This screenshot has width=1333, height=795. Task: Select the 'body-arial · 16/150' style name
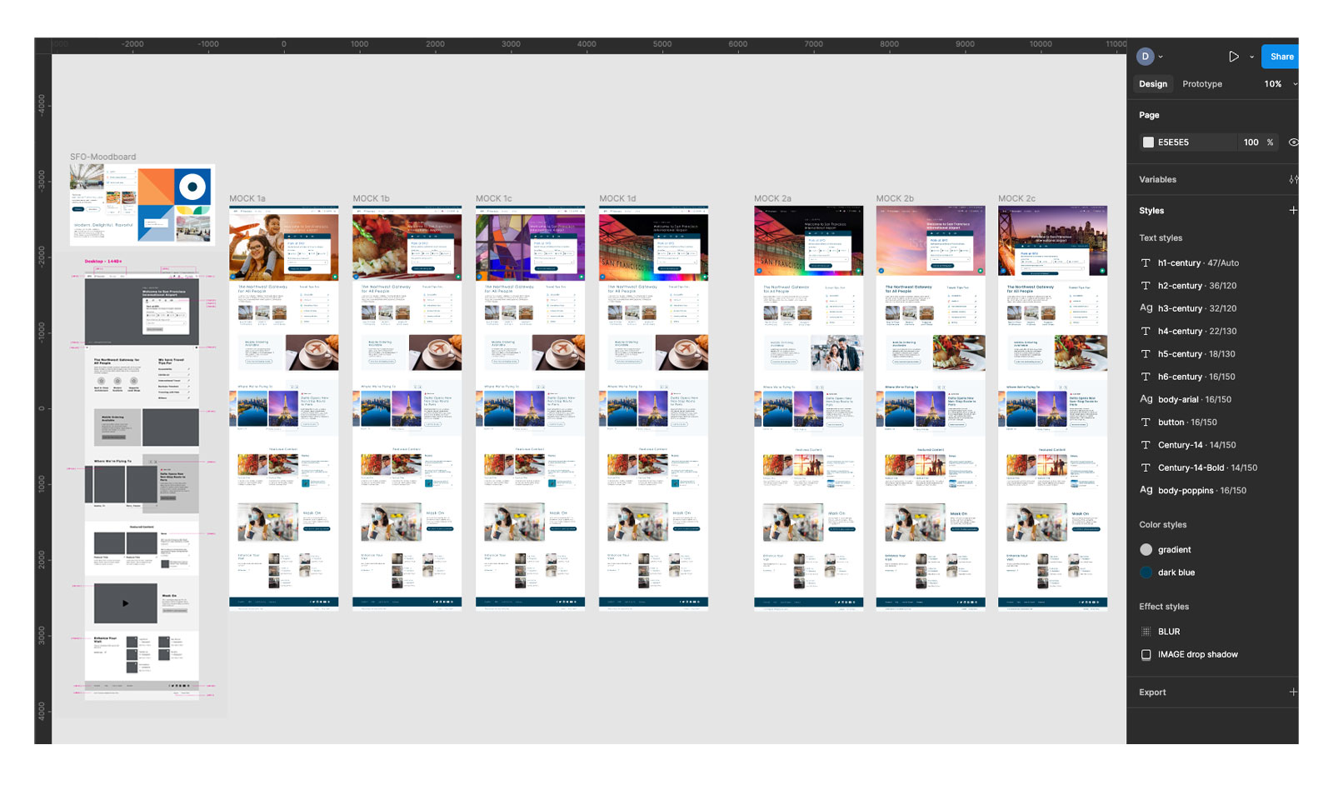pyautogui.click(x=1195, y=400)
